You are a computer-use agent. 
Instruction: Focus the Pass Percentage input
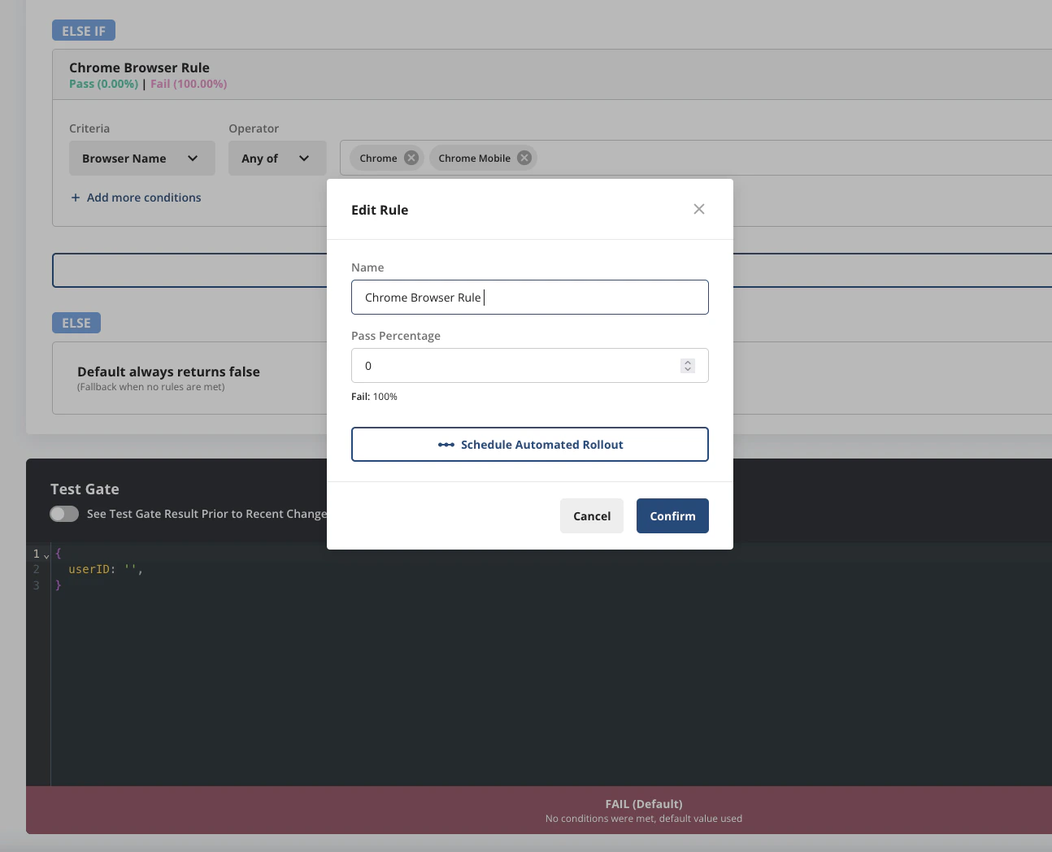(530, 366)
